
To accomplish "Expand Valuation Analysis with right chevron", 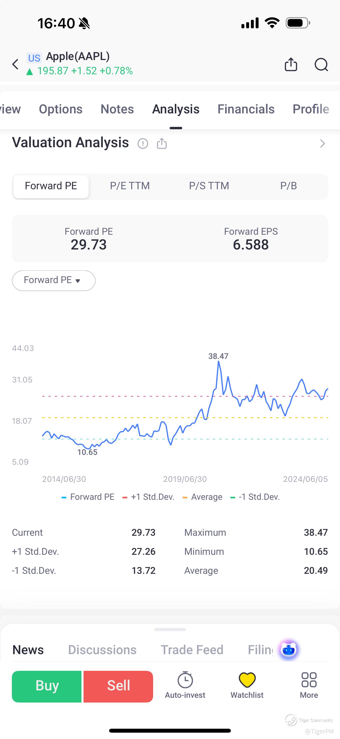I will point(323,144).
